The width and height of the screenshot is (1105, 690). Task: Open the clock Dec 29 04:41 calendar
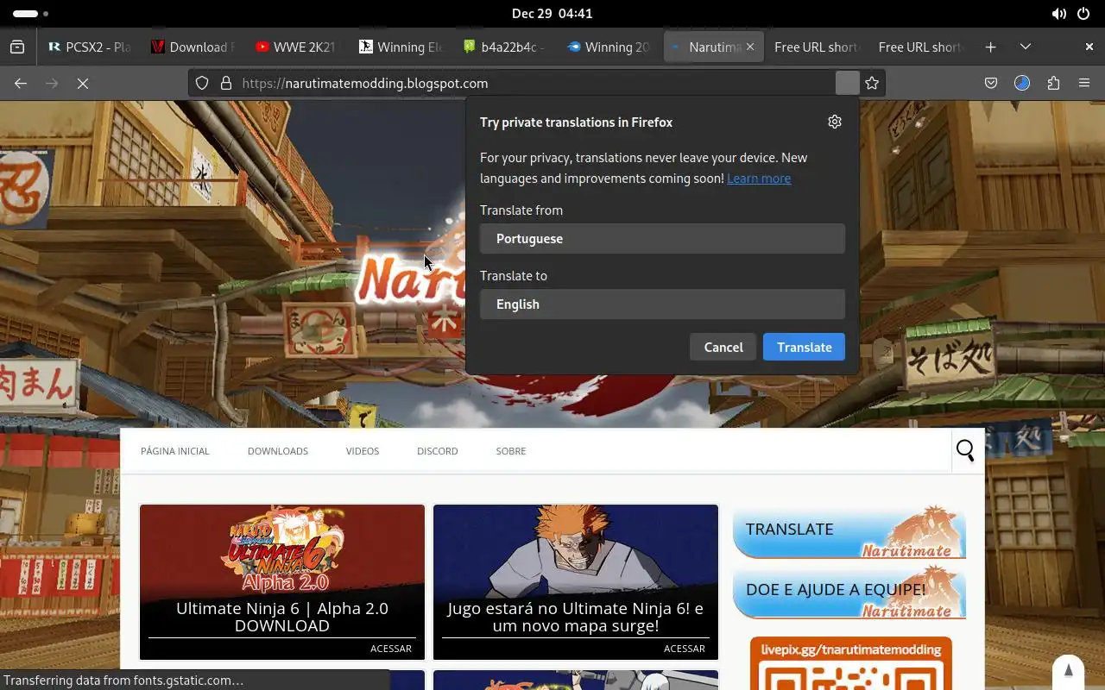coord(552,14)
